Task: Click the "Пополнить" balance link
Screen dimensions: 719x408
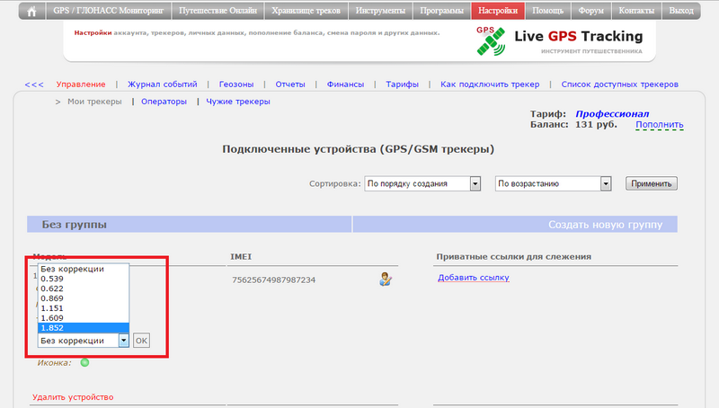Action: coord(659,125)
